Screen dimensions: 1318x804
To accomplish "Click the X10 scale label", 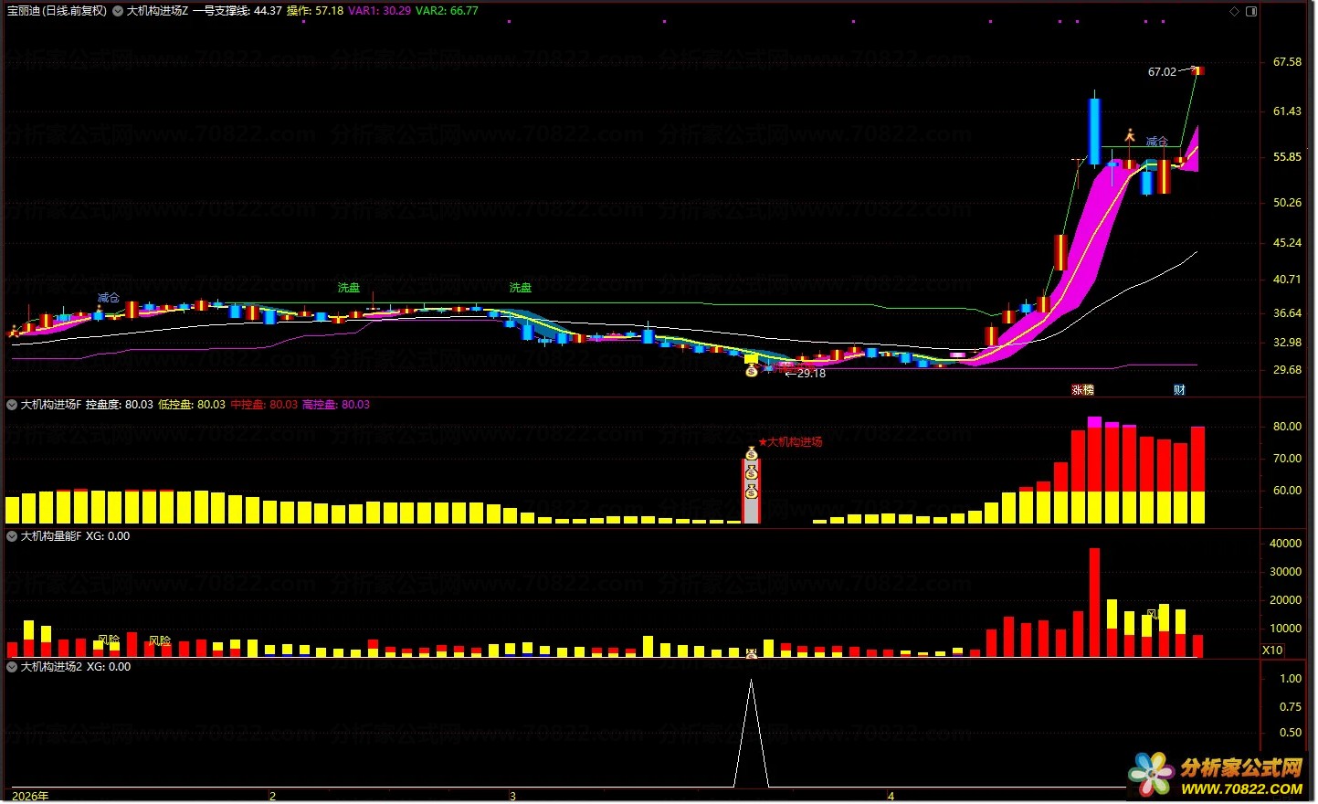I will [1272, 651].
